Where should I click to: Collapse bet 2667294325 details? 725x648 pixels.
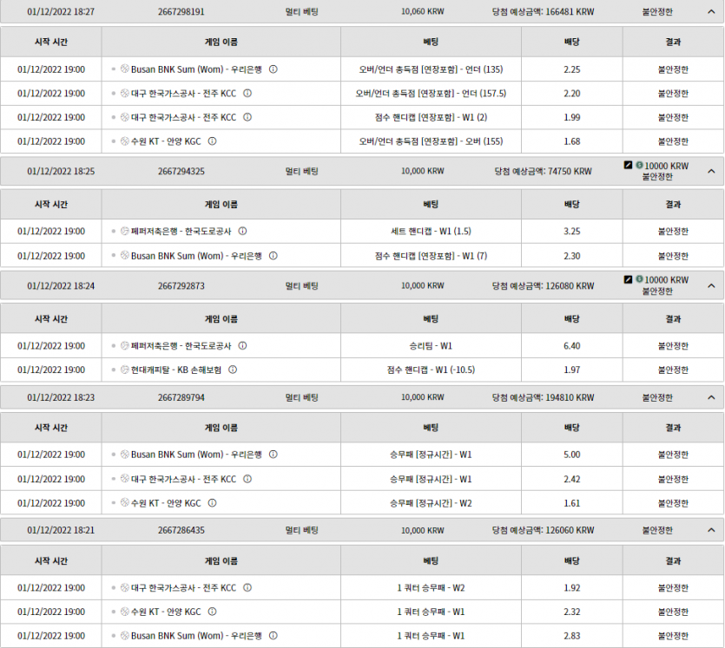[x=711, y=172]
